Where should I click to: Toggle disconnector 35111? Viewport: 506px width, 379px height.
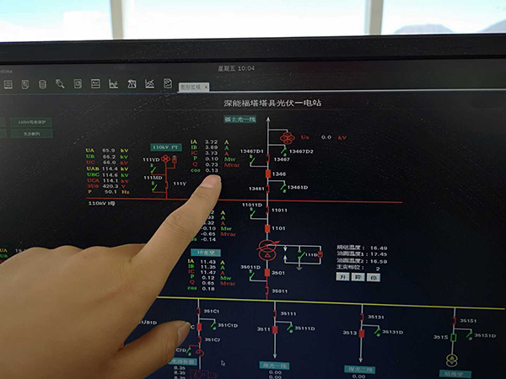275,314
